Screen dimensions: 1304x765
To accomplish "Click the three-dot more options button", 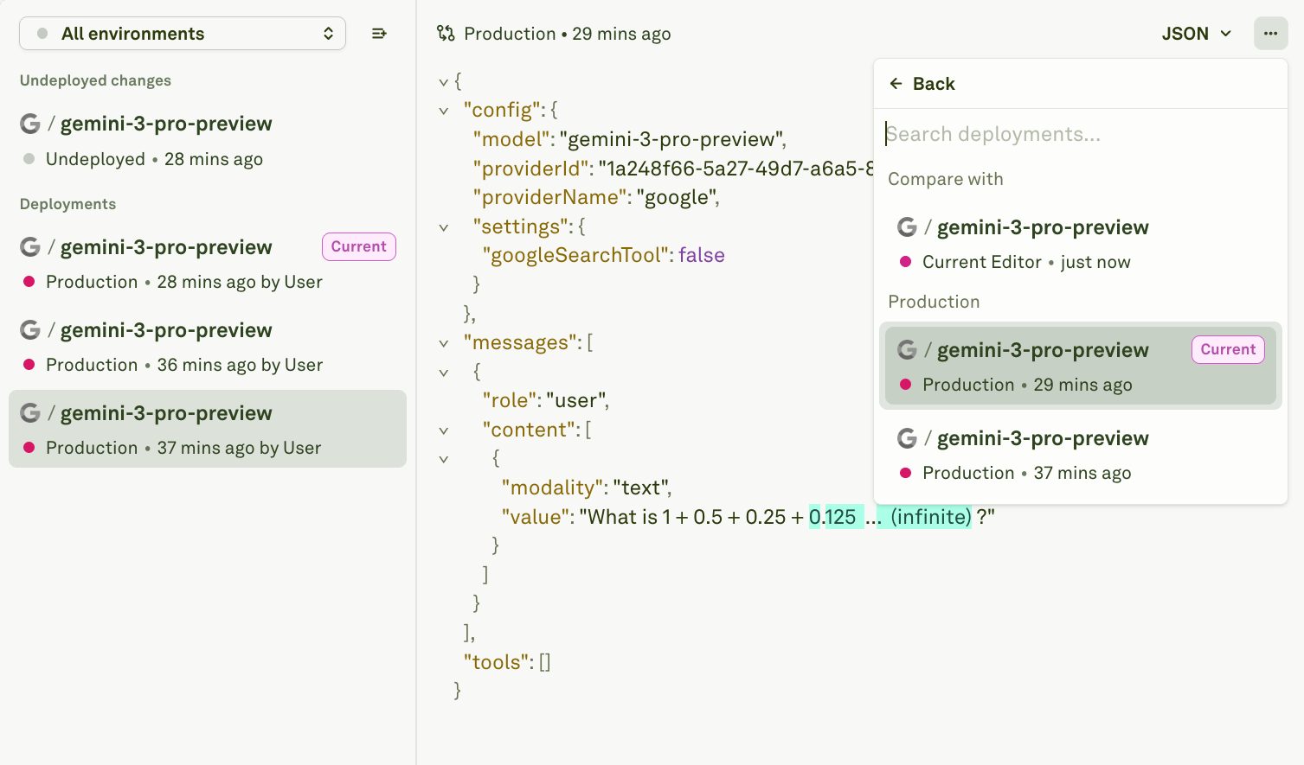I will [1270, 34].
